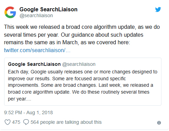Click the 'per year....' truncated quote ending
This screenshot has width=169, height=131.
[20, 99]
